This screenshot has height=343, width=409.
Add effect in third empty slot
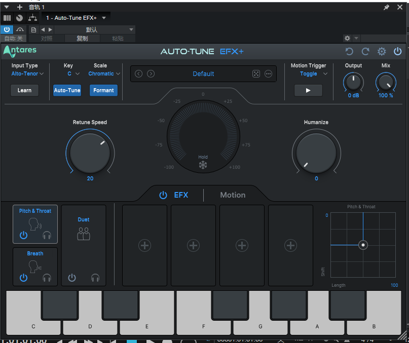click(242, 245)
